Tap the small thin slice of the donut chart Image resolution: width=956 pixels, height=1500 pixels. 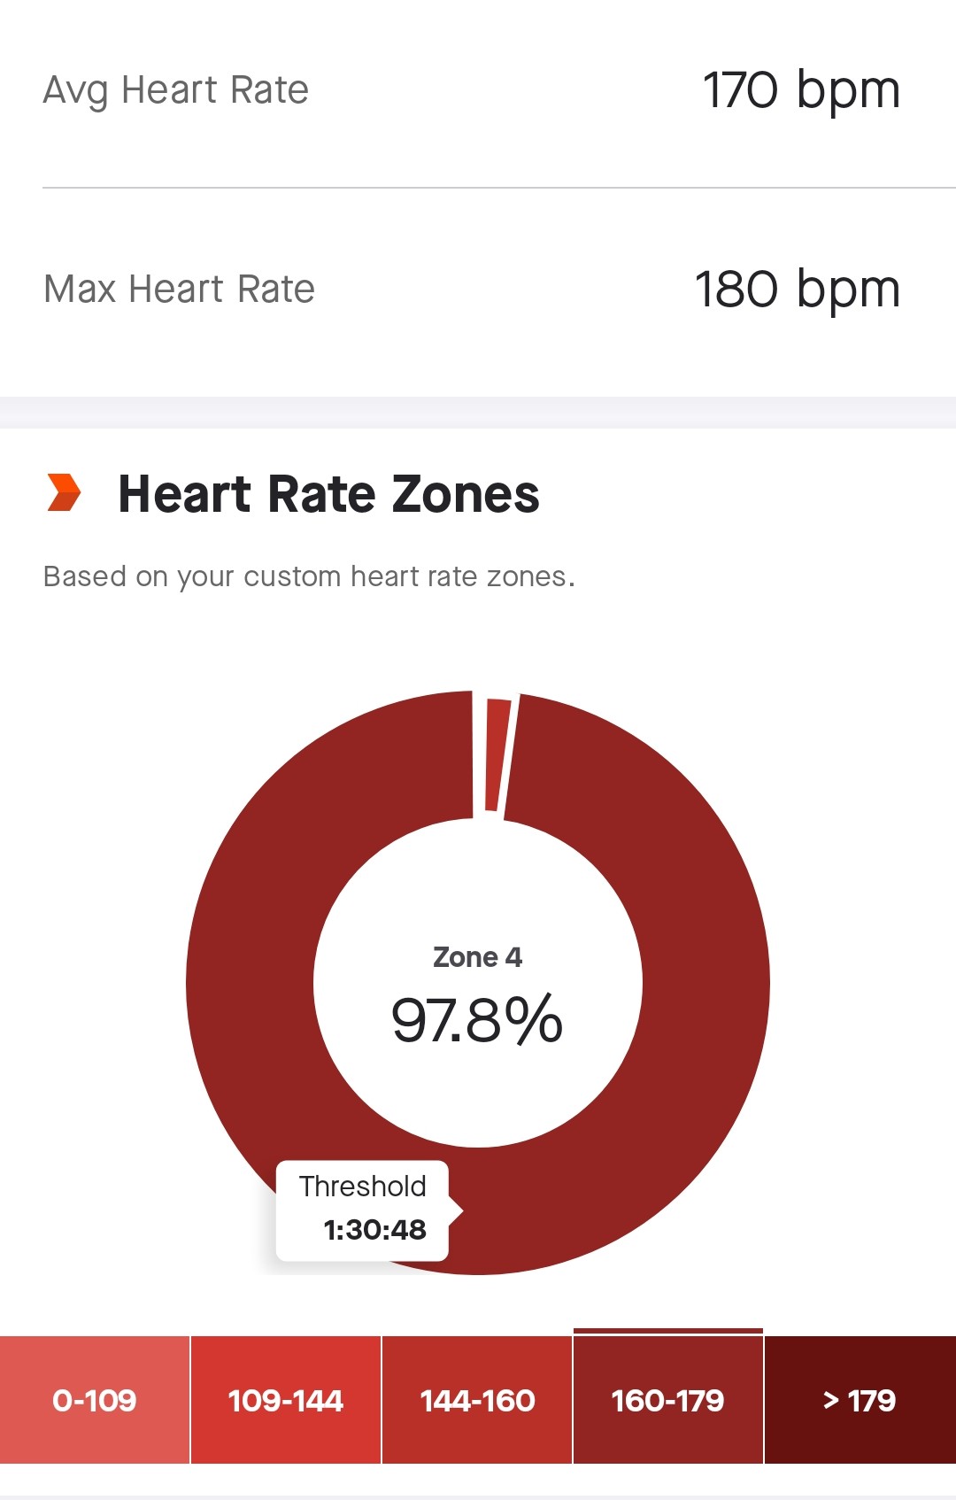click(497, 755)
